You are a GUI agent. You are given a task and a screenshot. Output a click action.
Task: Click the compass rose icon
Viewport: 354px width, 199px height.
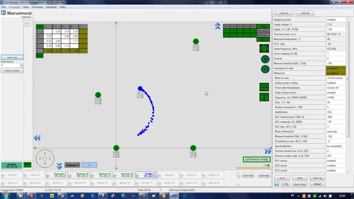(x=45, y=159)
